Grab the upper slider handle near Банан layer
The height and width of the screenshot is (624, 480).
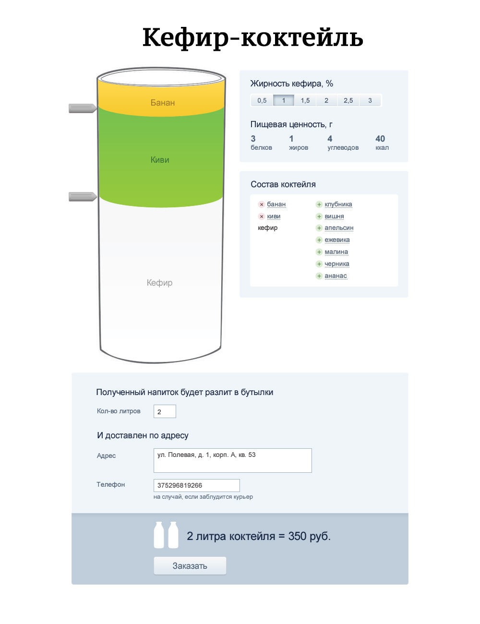83,108
